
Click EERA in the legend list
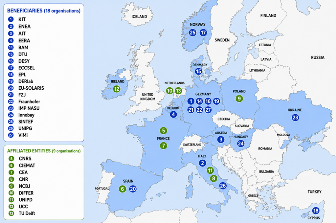[24, 40]
